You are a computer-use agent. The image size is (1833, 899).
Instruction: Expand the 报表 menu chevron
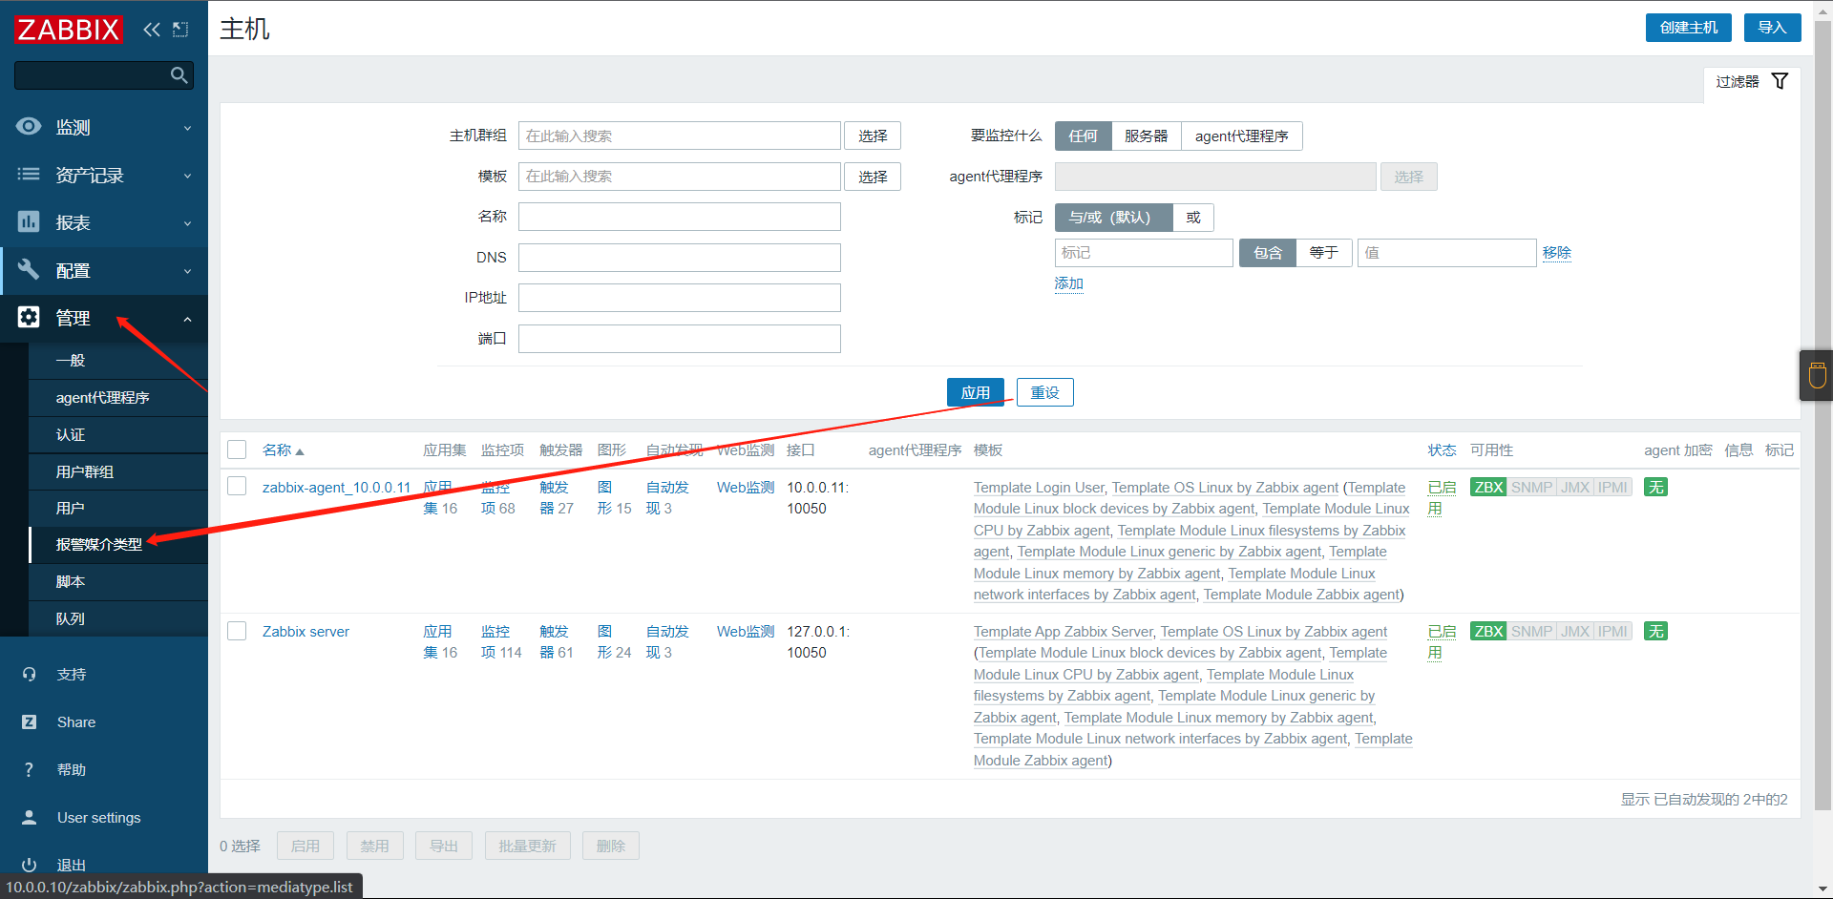click(187, 223)
